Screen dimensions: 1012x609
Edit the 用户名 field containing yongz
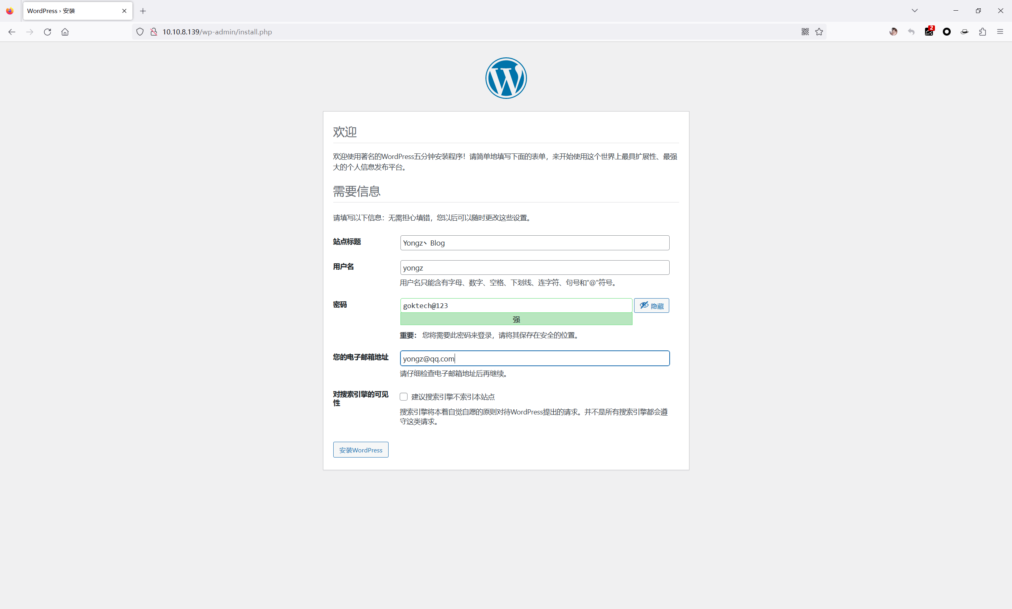pos(534,268)
